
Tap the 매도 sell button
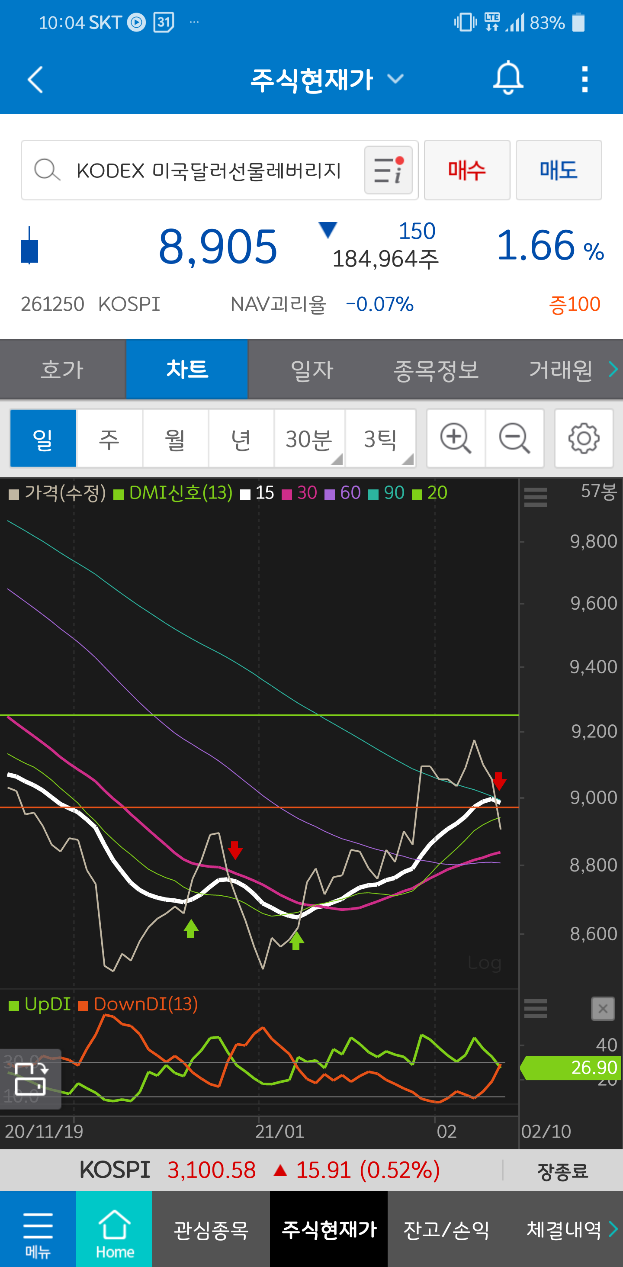(x=559, y=170)
